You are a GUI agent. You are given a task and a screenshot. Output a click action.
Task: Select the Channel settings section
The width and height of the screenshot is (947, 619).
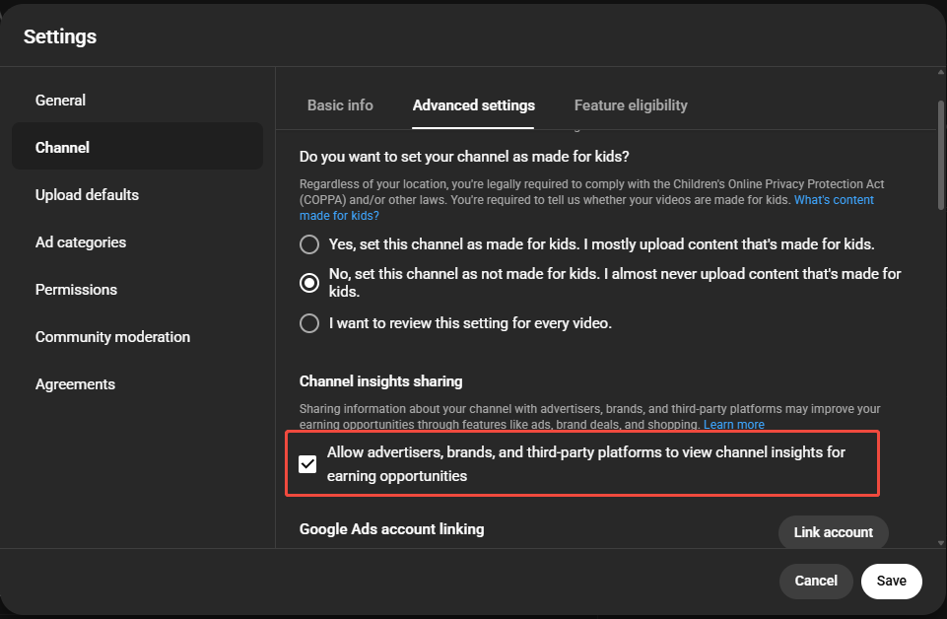(62, 147)
